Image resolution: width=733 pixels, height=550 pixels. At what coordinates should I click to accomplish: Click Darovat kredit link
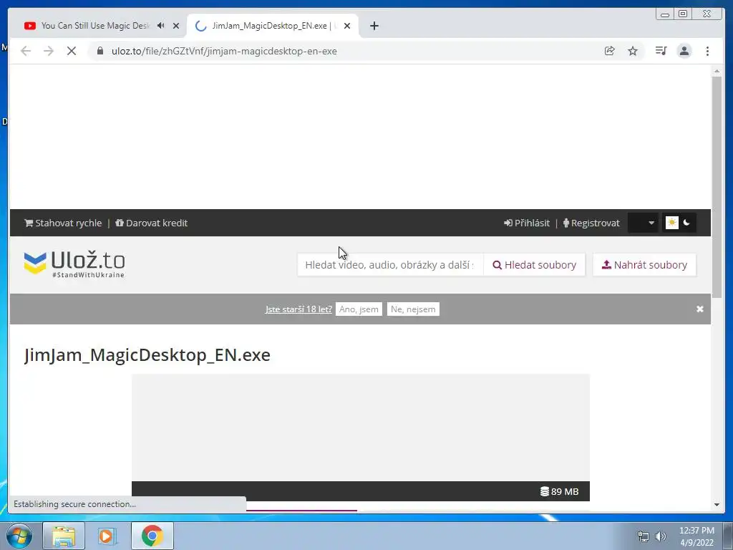coord(152,223)
